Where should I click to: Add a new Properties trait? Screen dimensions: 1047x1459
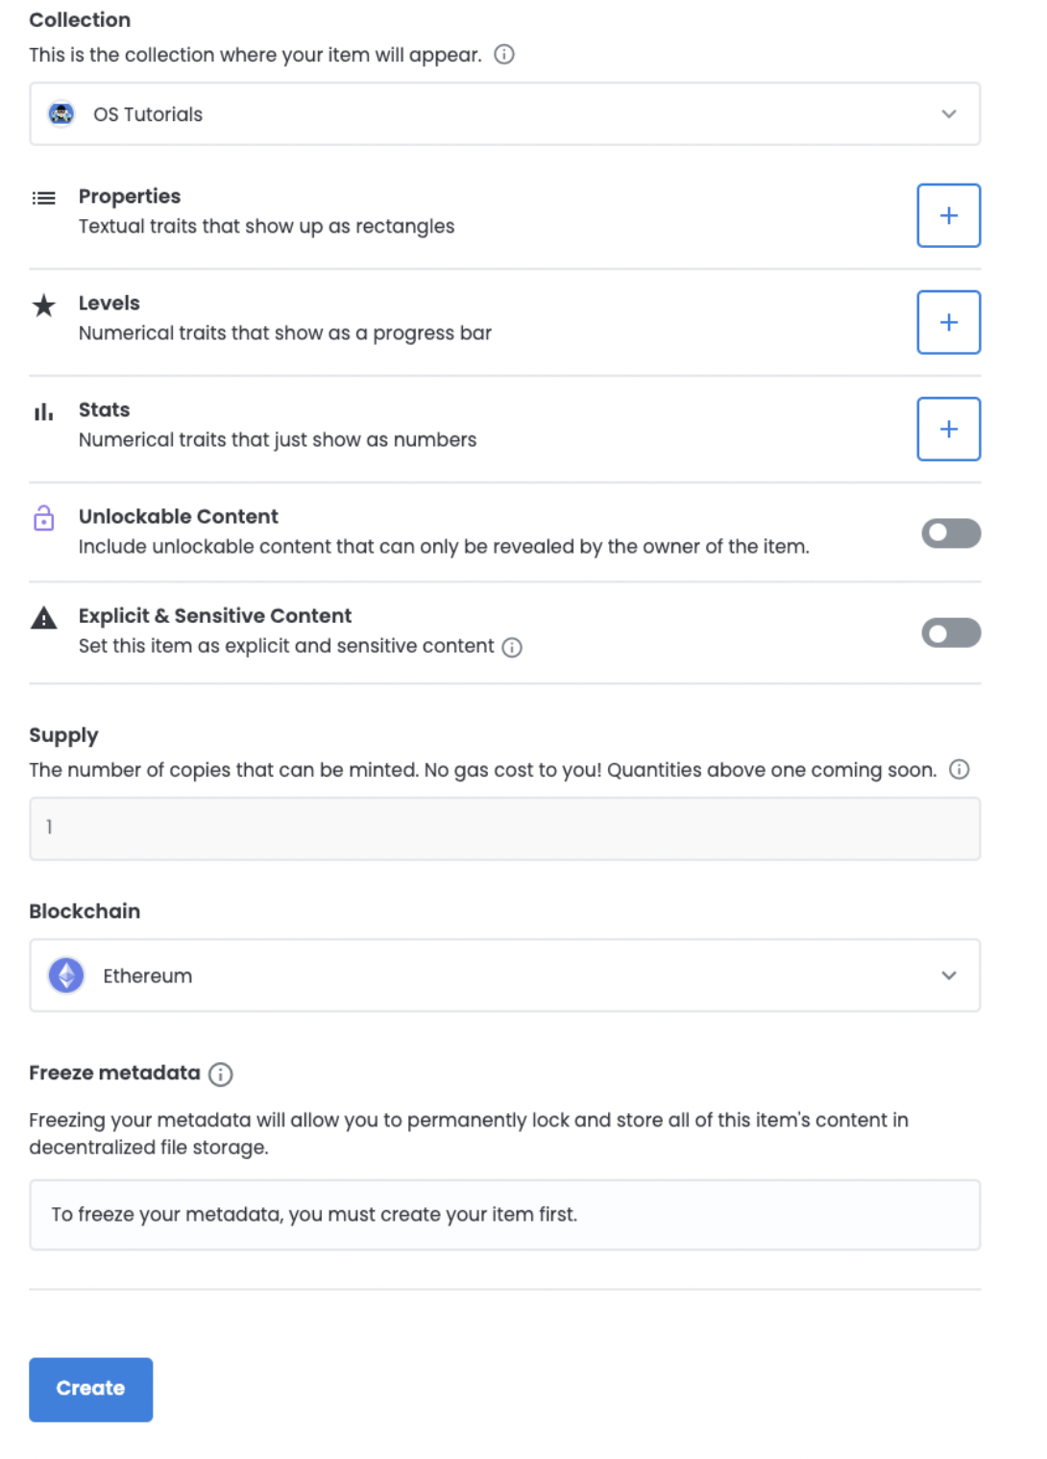[x=949, y=215]
